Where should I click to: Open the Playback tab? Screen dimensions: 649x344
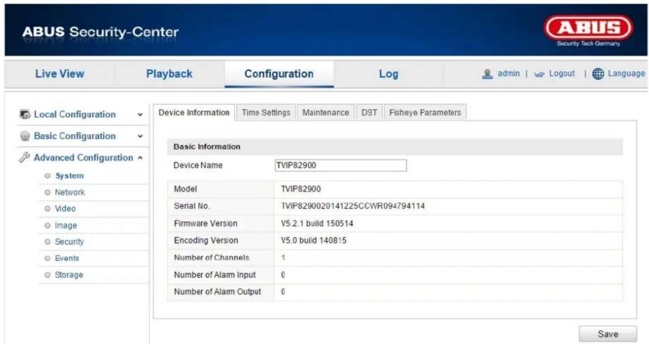169,74
